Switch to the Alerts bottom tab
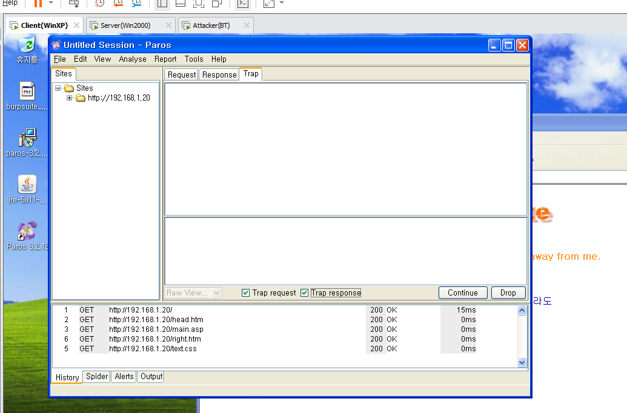Viewport: 627px width, 413px height. coord(124,377)
